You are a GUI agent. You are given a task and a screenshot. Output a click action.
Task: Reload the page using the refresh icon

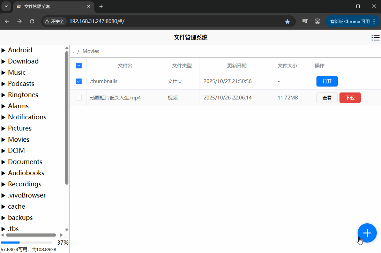point(32,22)
